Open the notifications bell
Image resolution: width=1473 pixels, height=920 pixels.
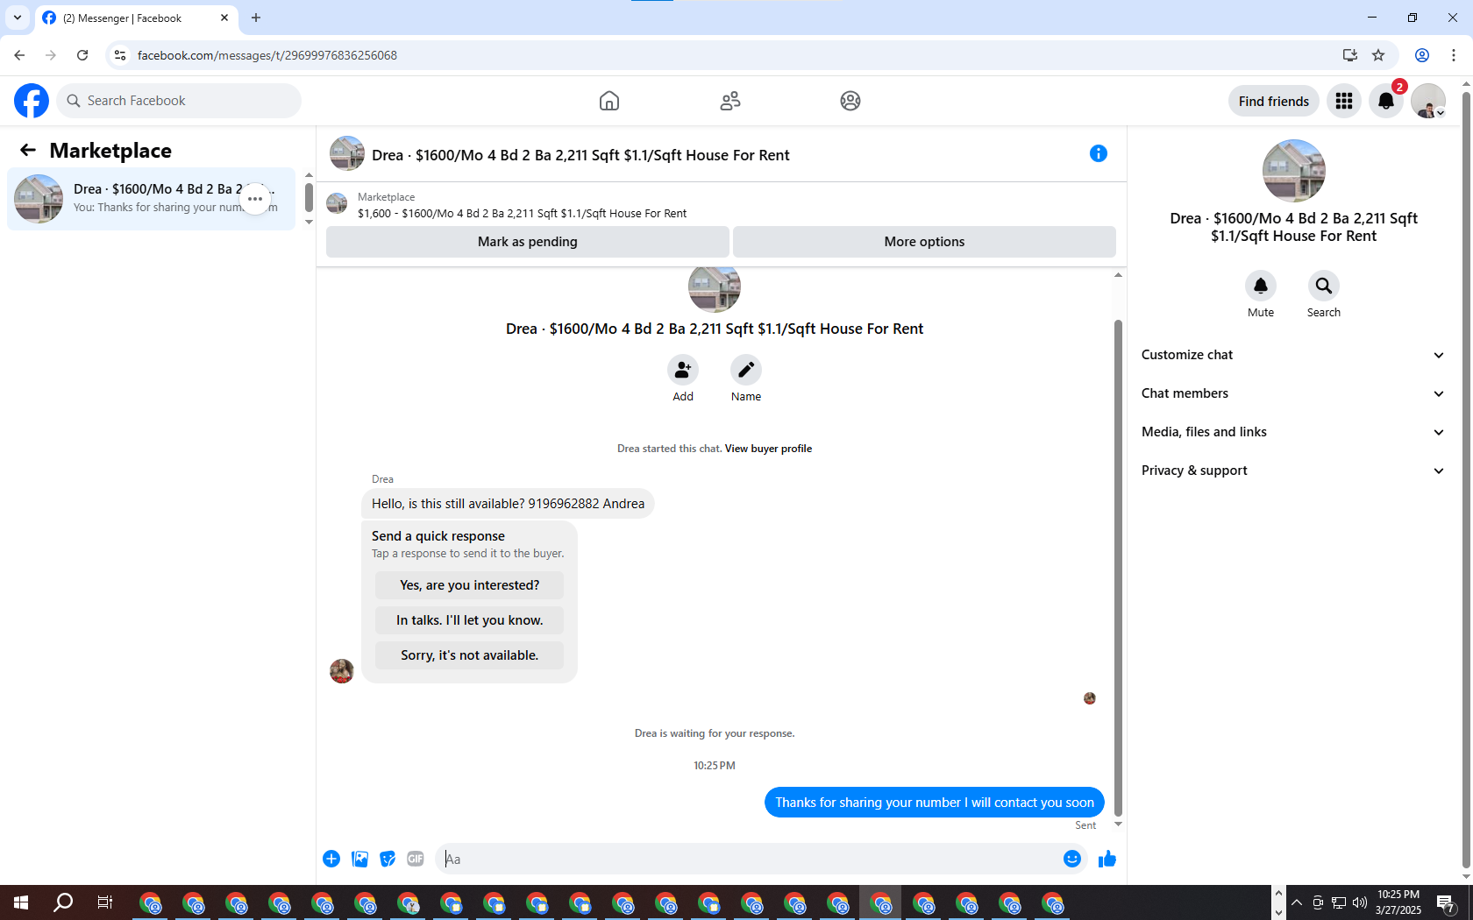[x=1386, y=101]
